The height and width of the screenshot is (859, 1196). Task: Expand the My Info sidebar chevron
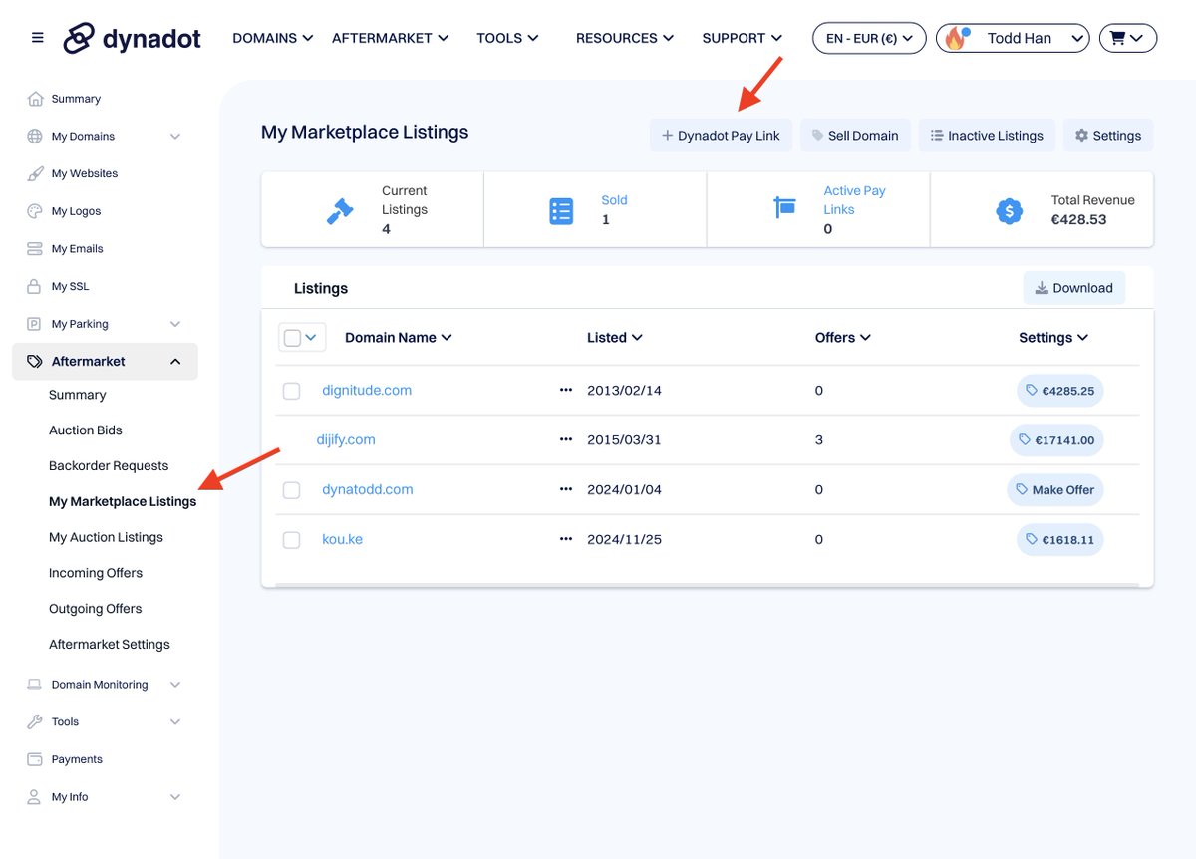pyautogui.click(x=175, y=797)
